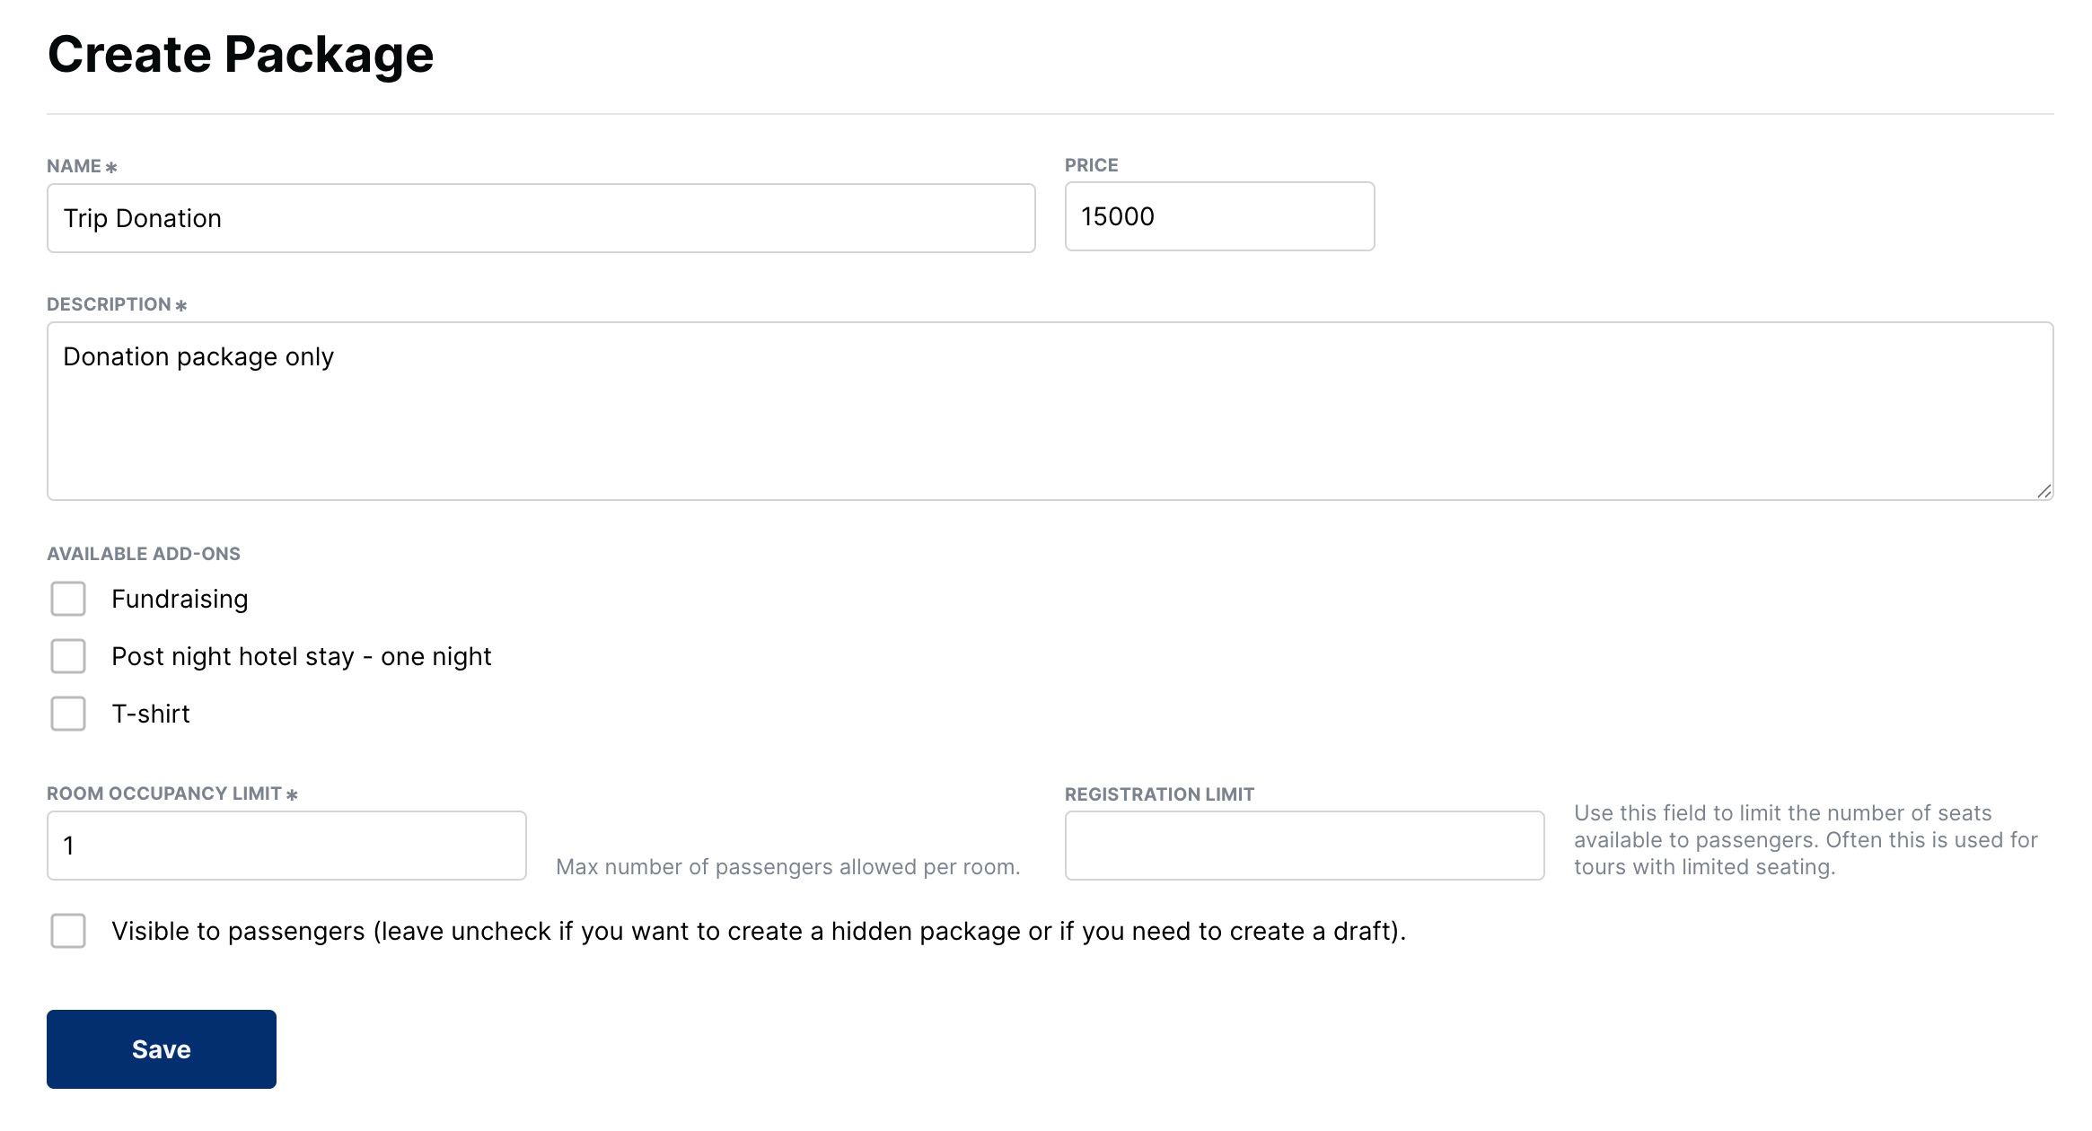Click the NAME field label

coord(75,166)
